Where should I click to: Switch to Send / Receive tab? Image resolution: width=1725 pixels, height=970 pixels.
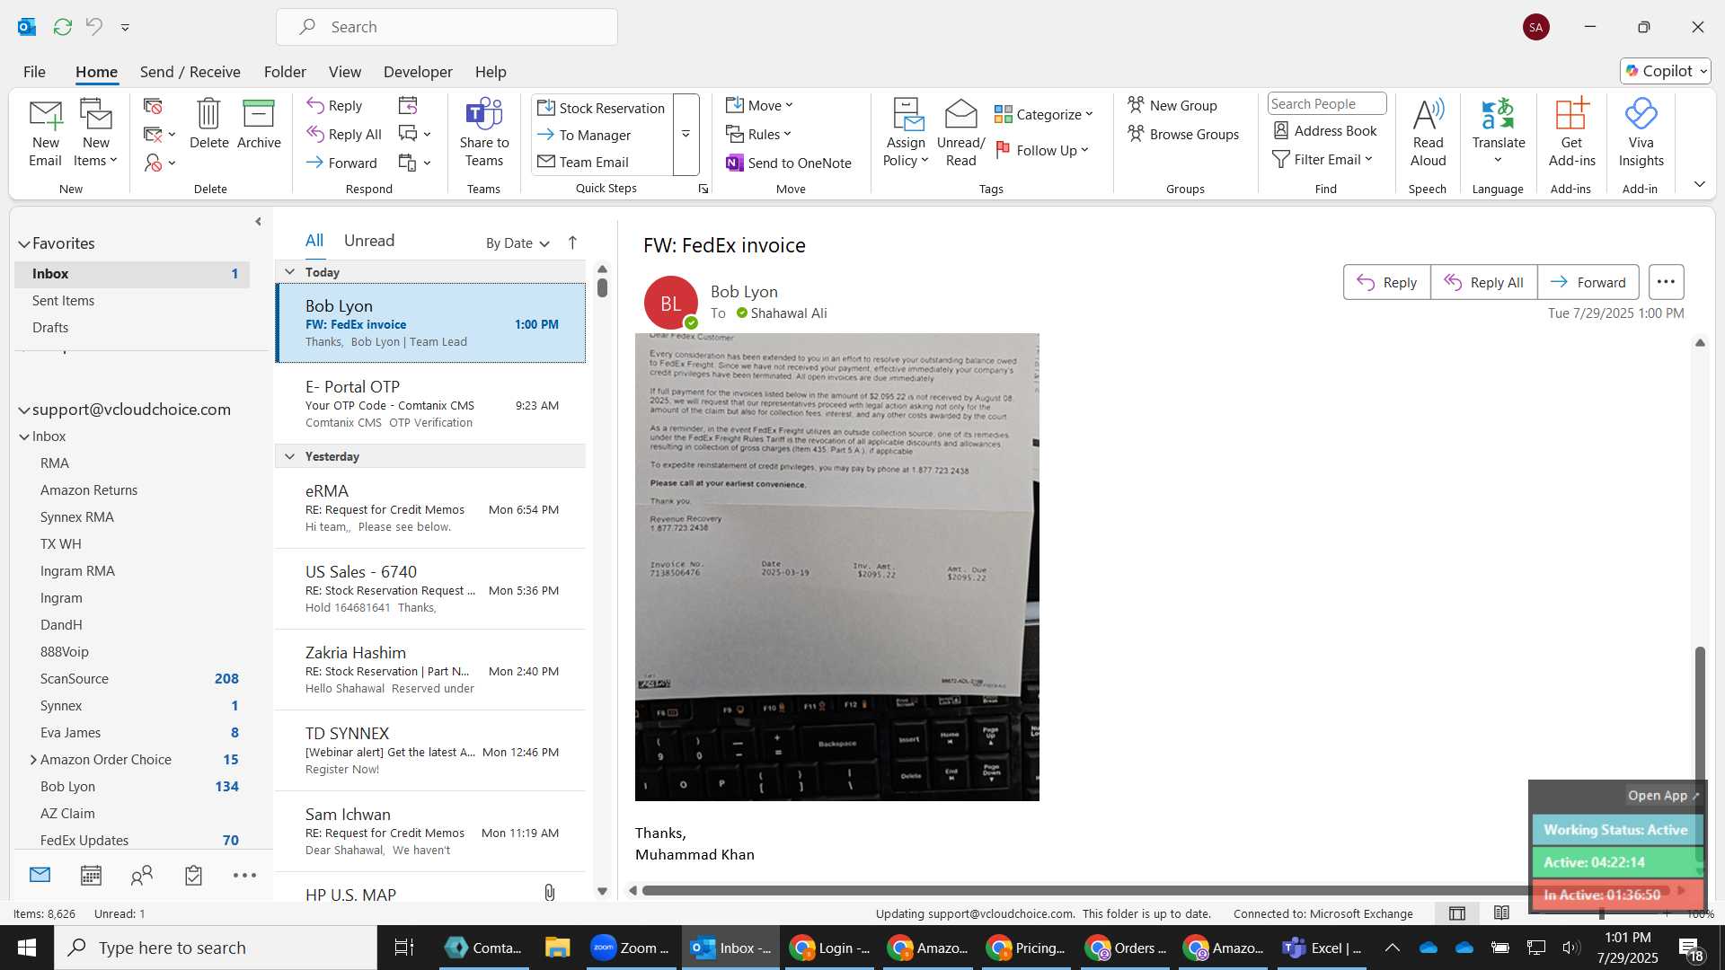click(x=190, y=72)
